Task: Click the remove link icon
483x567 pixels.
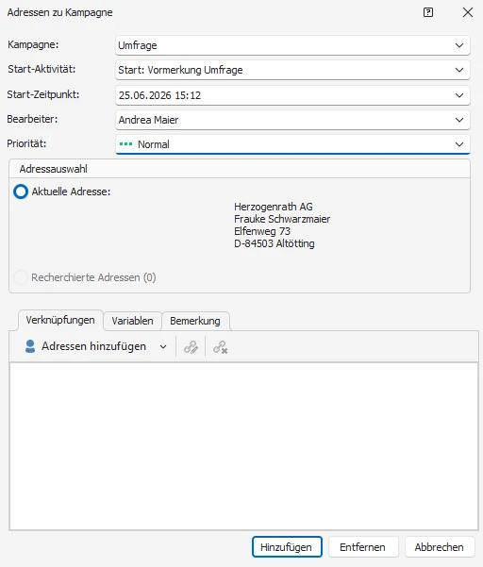Action: pos(220,347)
